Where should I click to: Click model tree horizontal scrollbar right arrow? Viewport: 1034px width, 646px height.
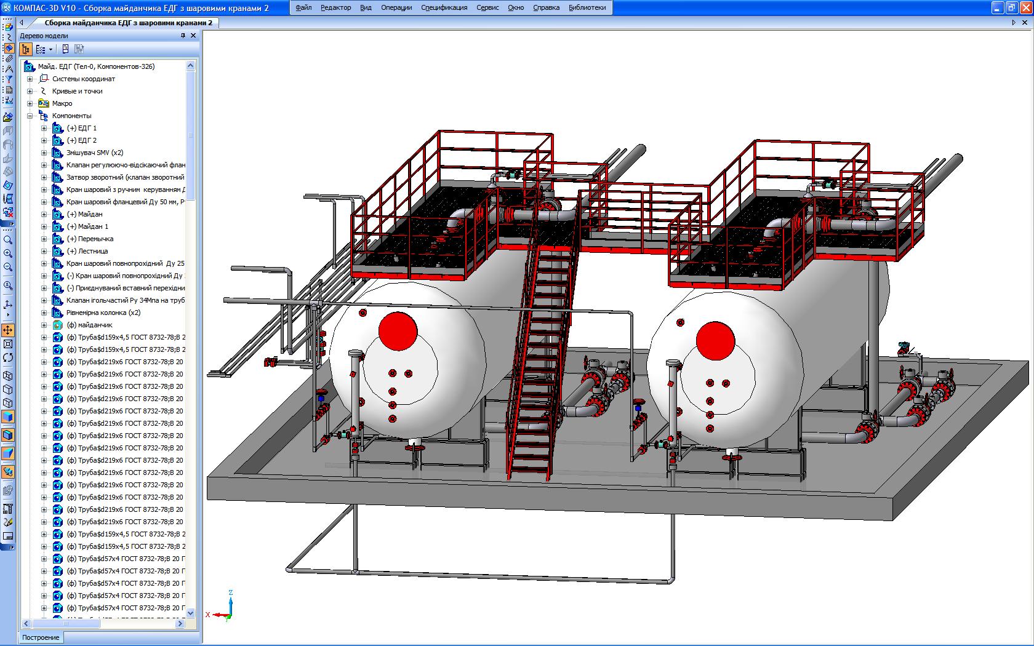tap(180, 624)
